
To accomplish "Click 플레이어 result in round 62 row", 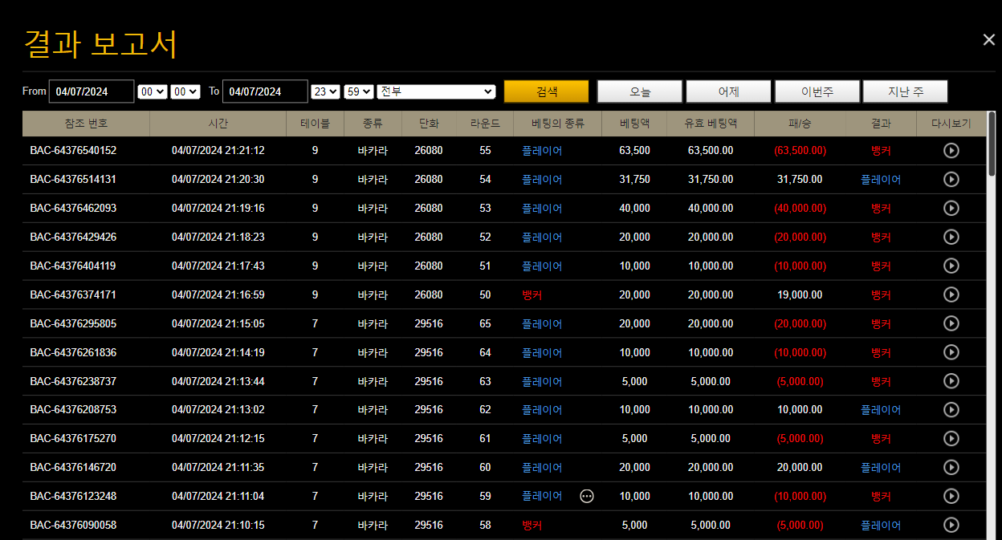I will click(881, 410).
